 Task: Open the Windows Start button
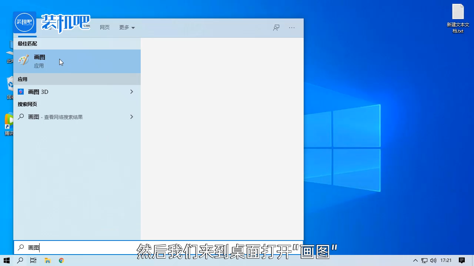(7, 260)
